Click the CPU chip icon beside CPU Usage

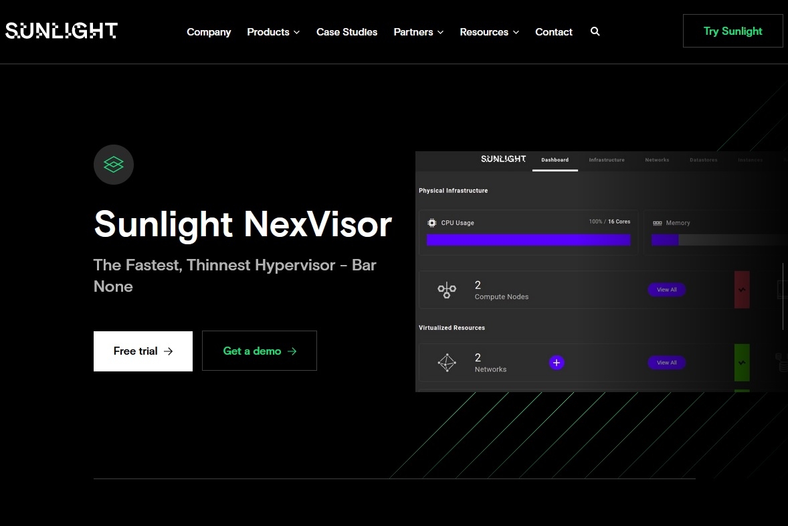431,223
